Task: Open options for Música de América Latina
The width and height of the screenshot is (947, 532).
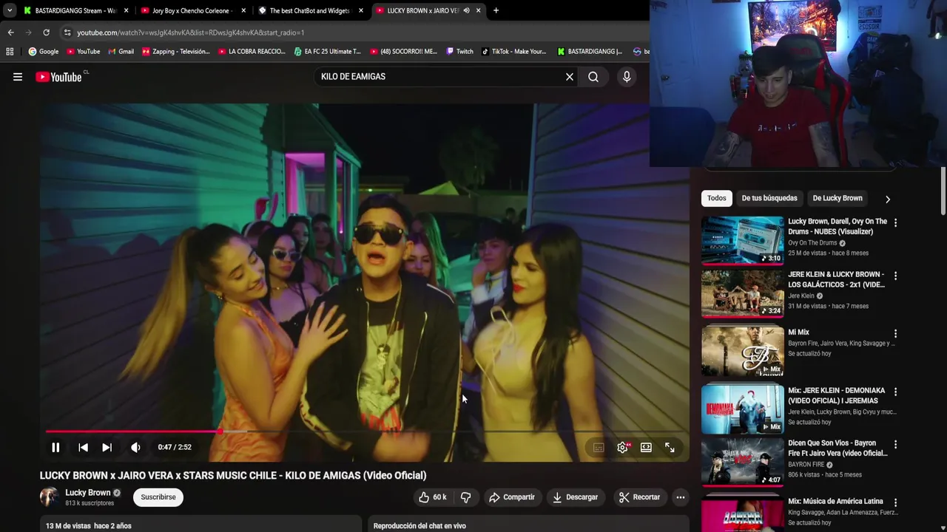Action: pos(895,502)
